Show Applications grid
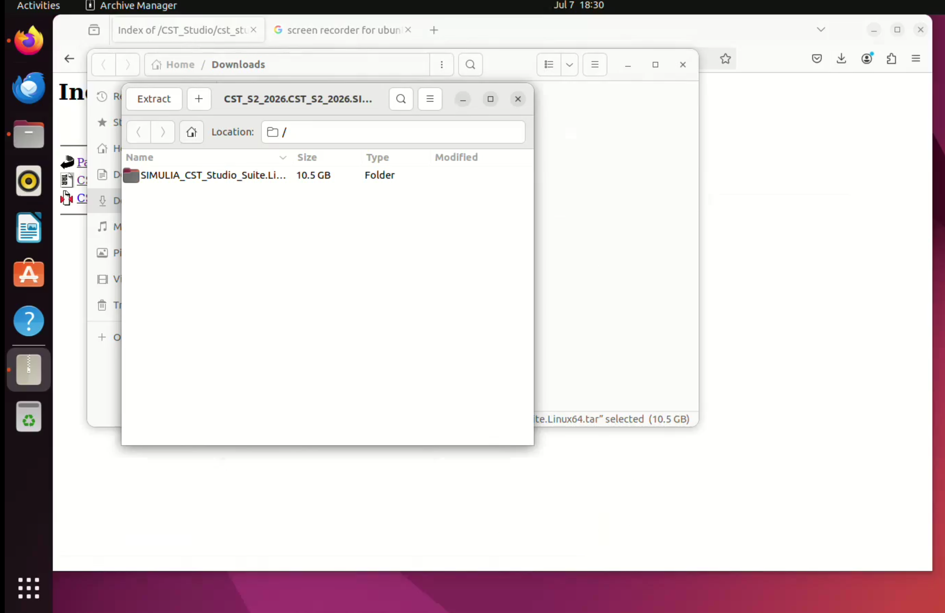The height and width of the screenshot is (613, 945). coord(29,588)
